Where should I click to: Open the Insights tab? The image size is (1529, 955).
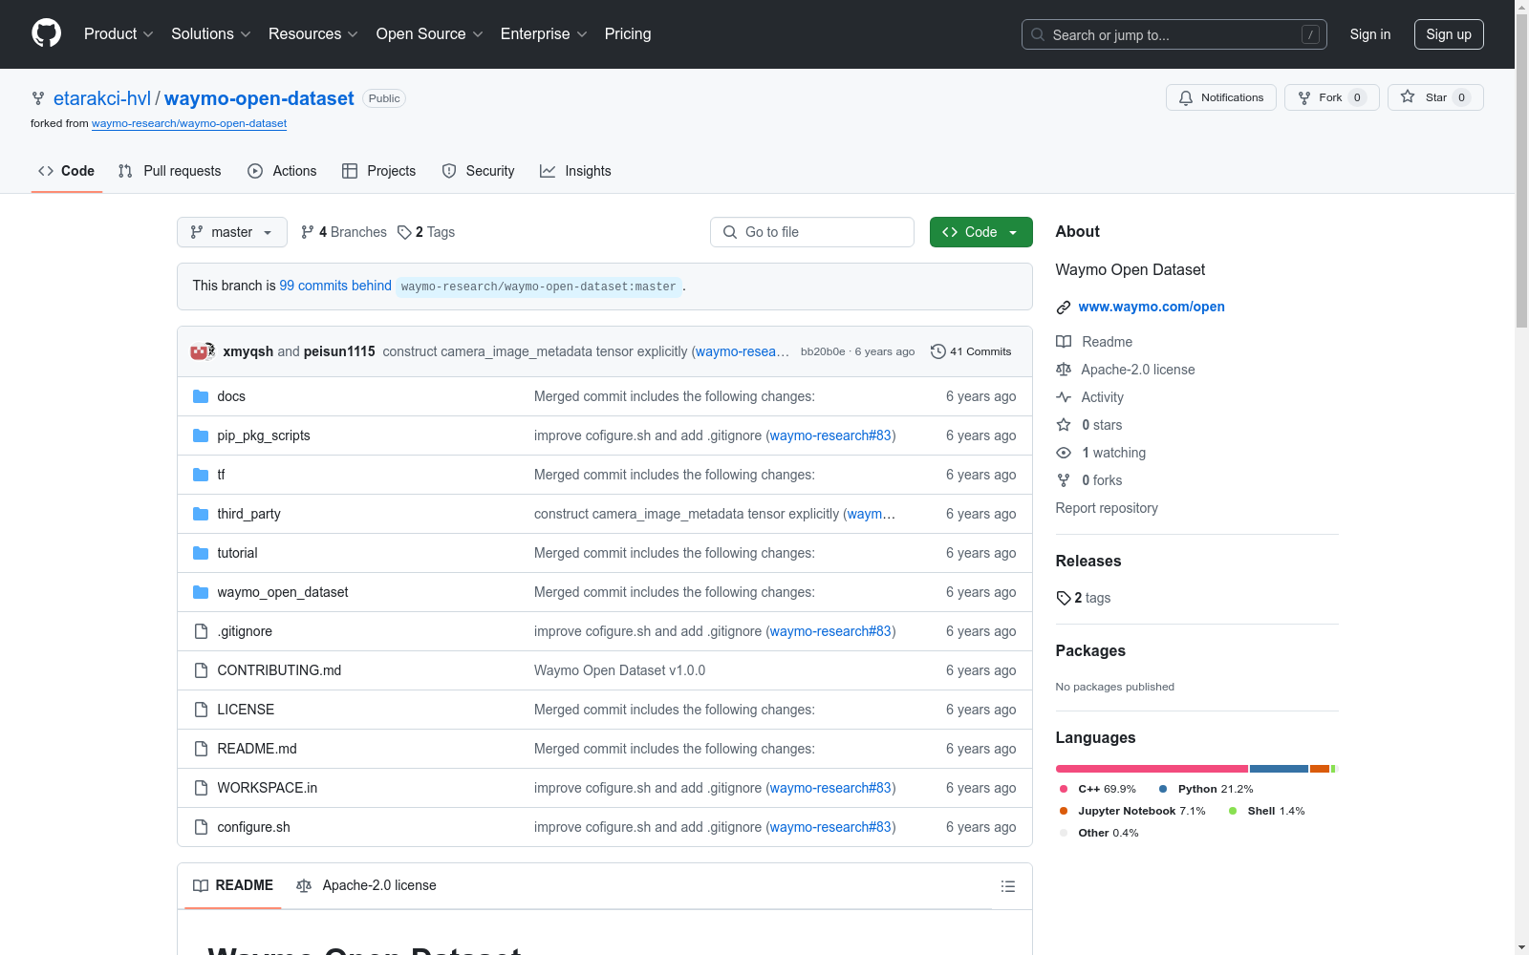coord(575,171)
